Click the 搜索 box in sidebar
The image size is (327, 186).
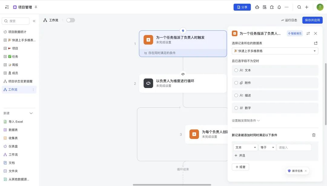click(16, 21)
